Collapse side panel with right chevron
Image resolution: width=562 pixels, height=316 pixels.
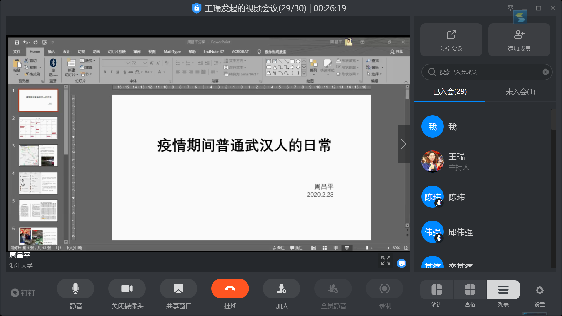[404, 144]
